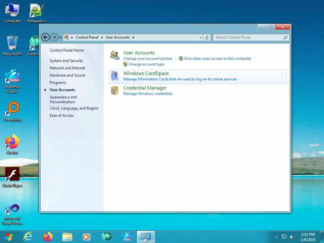The height and width of the screenshot is (243, 324).
Task: Click the green globe taskbar icon
Action: [107, 237]
